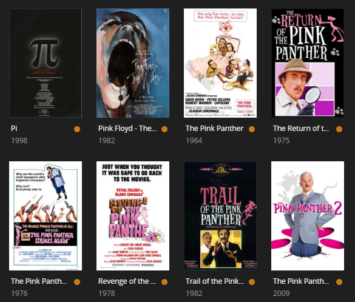Image resolution: width=355 pixels, height=302 pixels.
Task: Toggle the orange dot beside The Pink Panther 1964
Action: [x=252, y=129]
